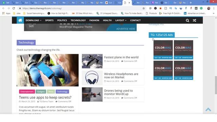Open the FASHION menu item
The height and width of the screenshot is (122, 217).
pos(94,20)
